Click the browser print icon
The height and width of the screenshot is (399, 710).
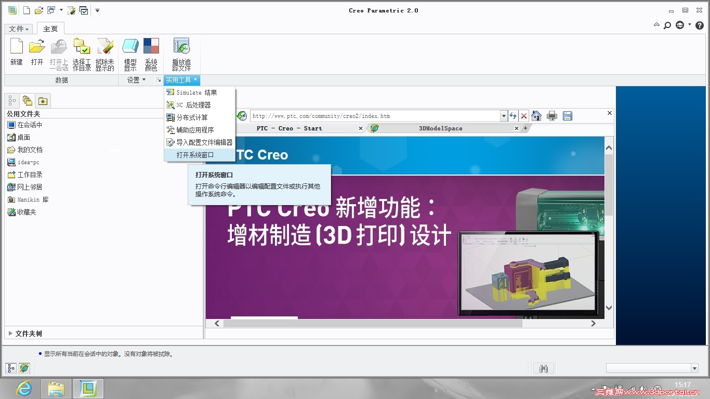[x=552, y=116]
